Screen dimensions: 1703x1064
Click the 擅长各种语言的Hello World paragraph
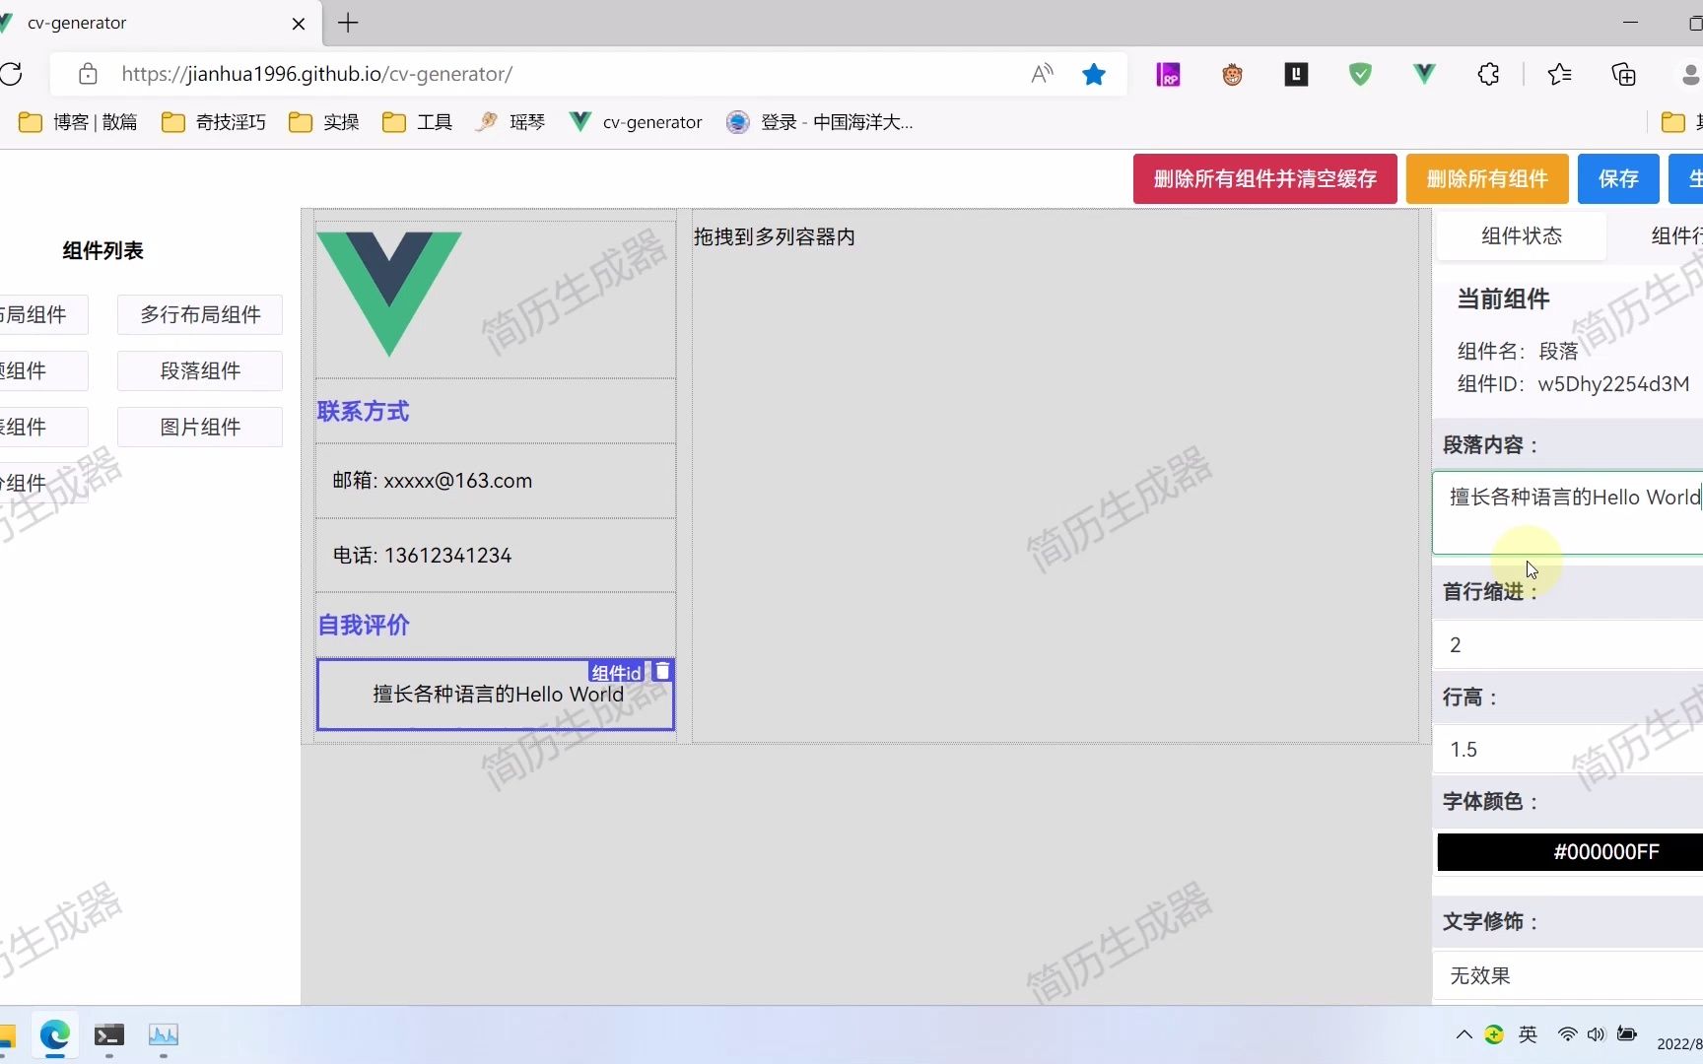(x=498, y=695)
